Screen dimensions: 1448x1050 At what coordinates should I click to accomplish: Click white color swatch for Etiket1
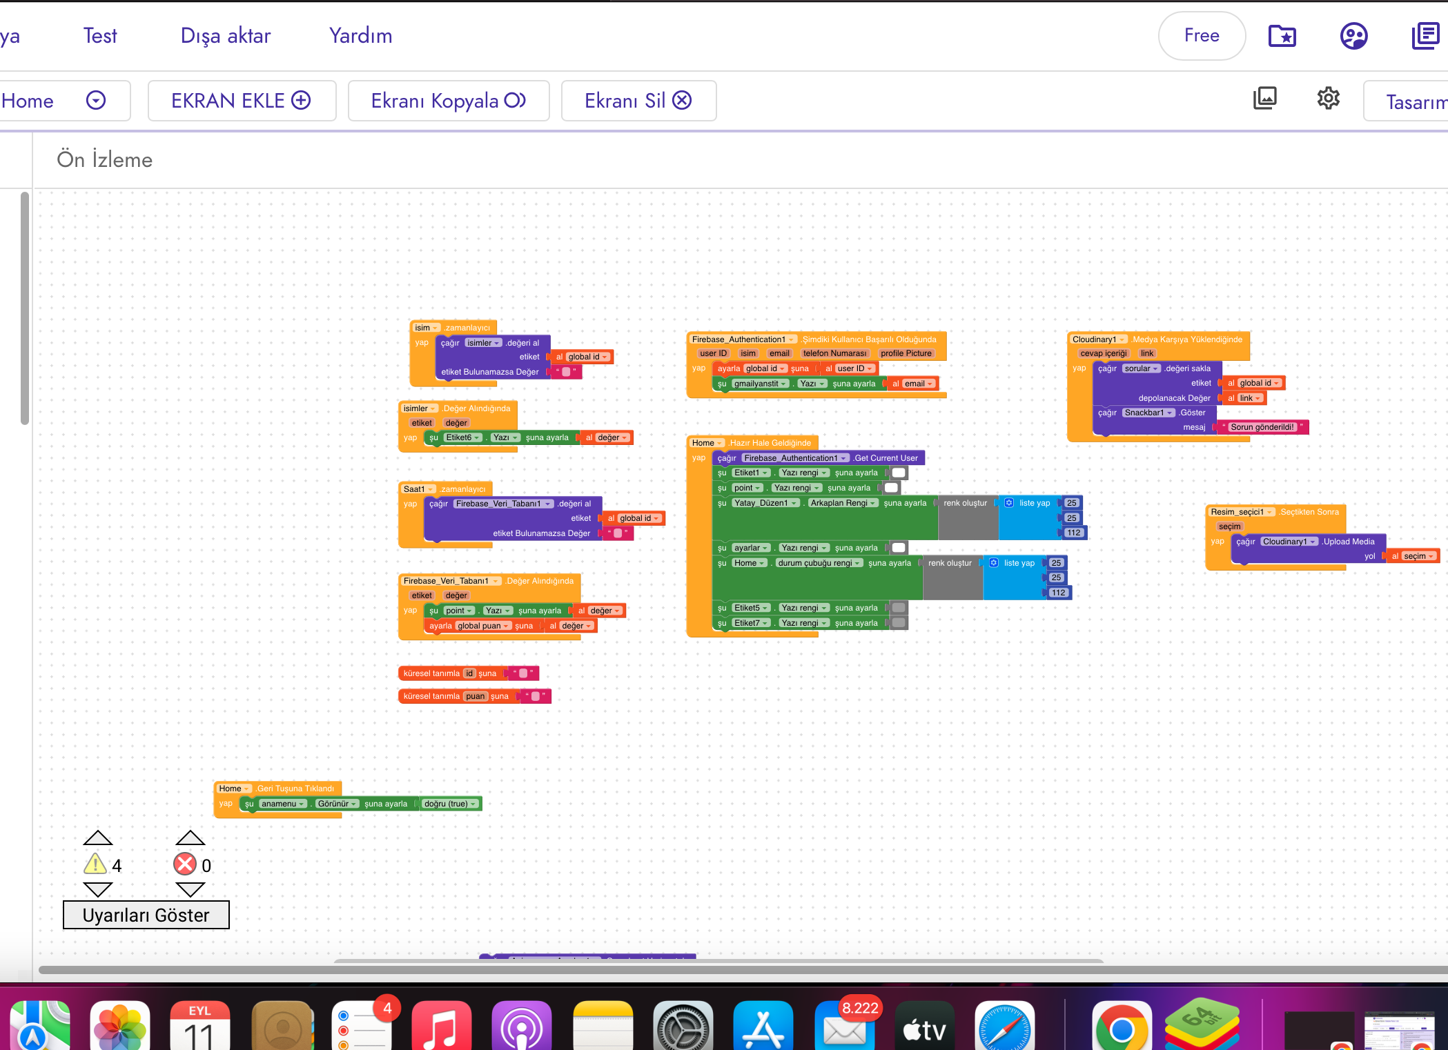click(x=899, y=473)
